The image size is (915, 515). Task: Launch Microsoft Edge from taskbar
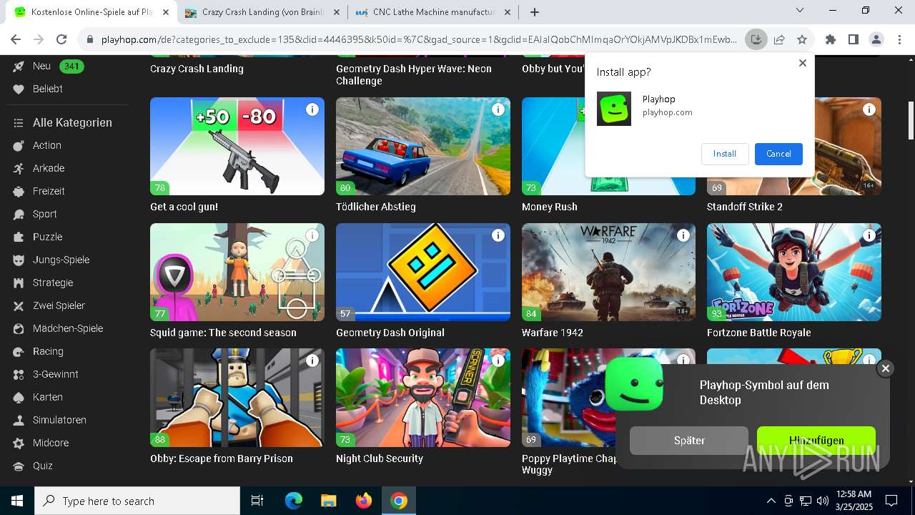point(294,501)
